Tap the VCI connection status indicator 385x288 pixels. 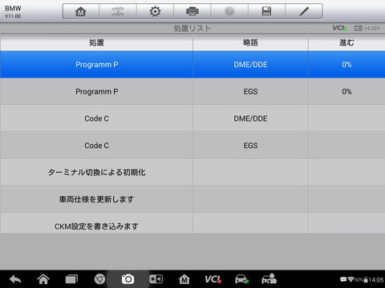coord(339,28)
